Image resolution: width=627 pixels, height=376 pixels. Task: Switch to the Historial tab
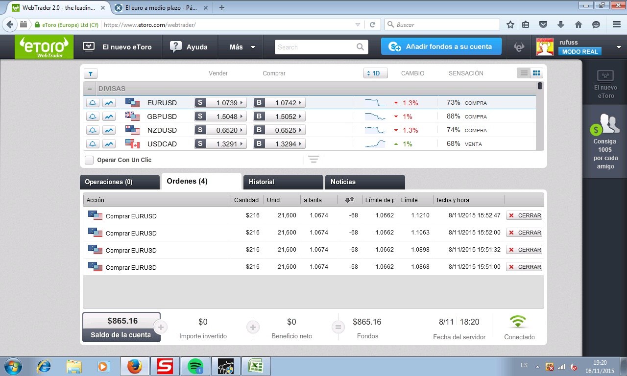(x=283, y=182)
